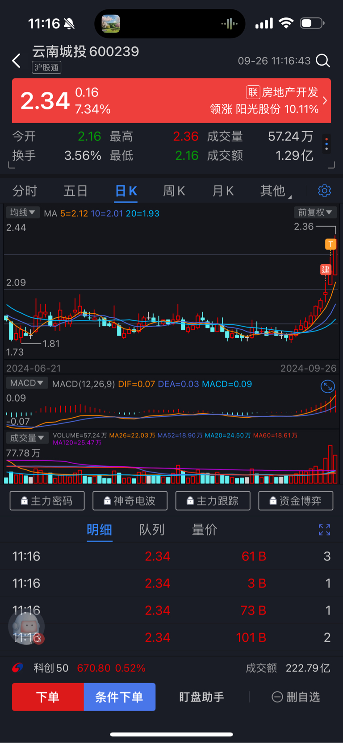Image resolution: width=343 pixels, height=743 pixels.
Task: Tap the muted bell icon in status bar
Action: 69,23
